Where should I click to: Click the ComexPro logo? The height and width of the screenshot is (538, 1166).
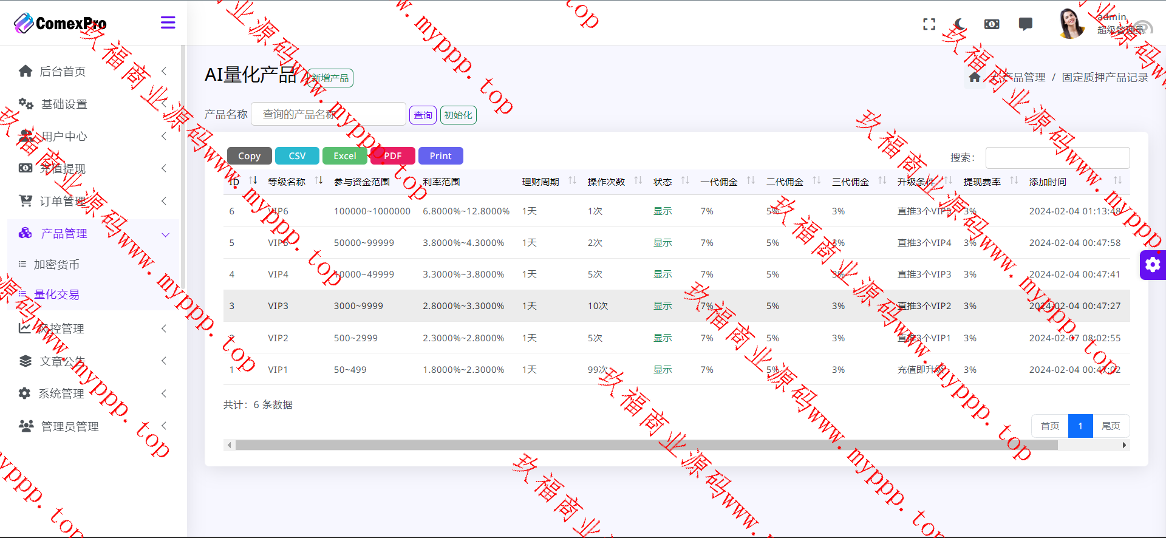[60, 24]
